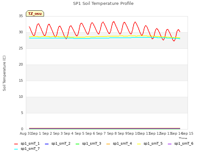Toggle sp1_smT_6 series in legend
Screen dimensions: 207x155
click(x=180, y=143)
